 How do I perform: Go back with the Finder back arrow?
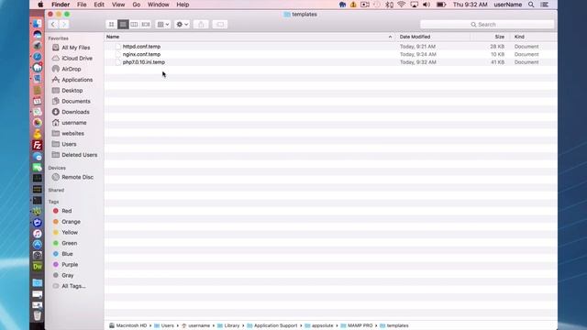click(x=53, y=25)
